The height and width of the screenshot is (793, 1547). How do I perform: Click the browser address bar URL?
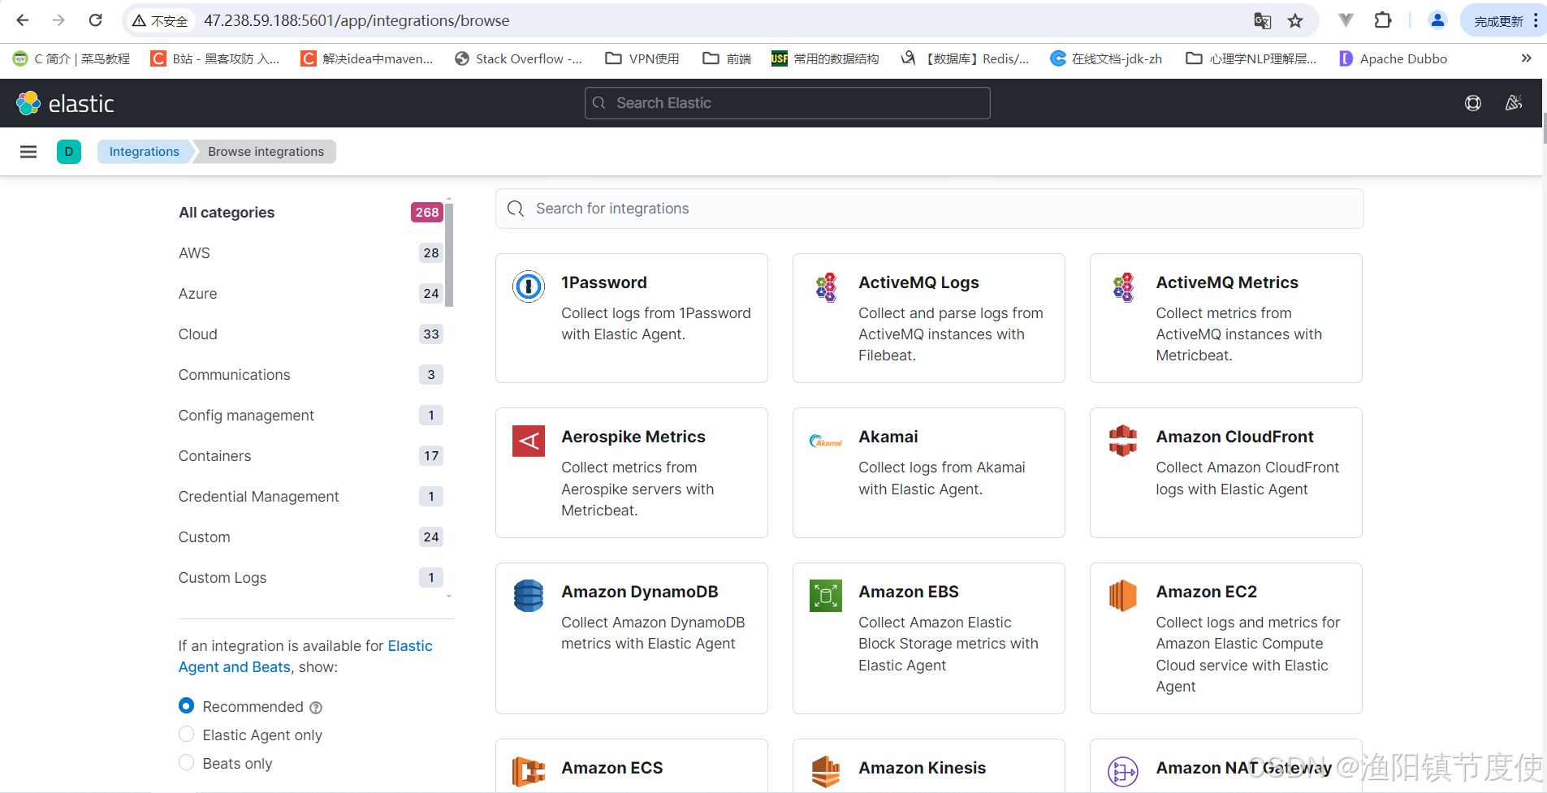pos(357,20)
